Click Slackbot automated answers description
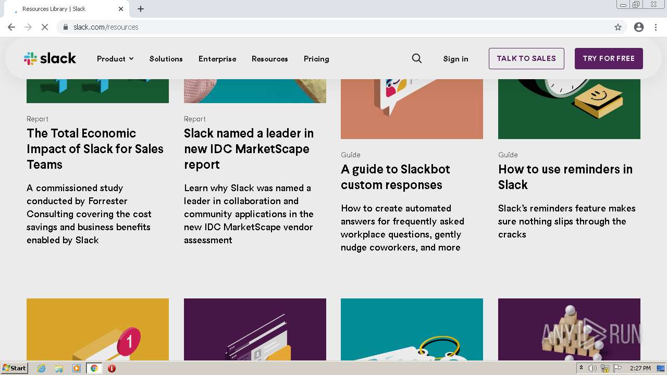The image size is (667, 375). (x=402, y=228)
